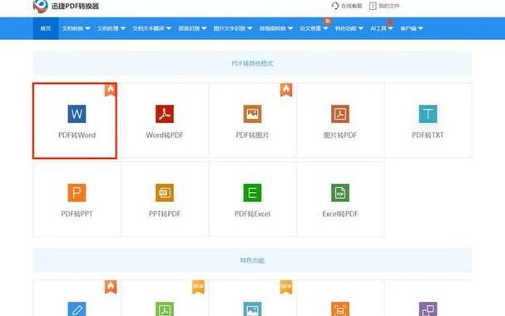Viewport: 505px width, 316px height.
Task: Click the green PDF document icon
Action: (x=165, y=309)
